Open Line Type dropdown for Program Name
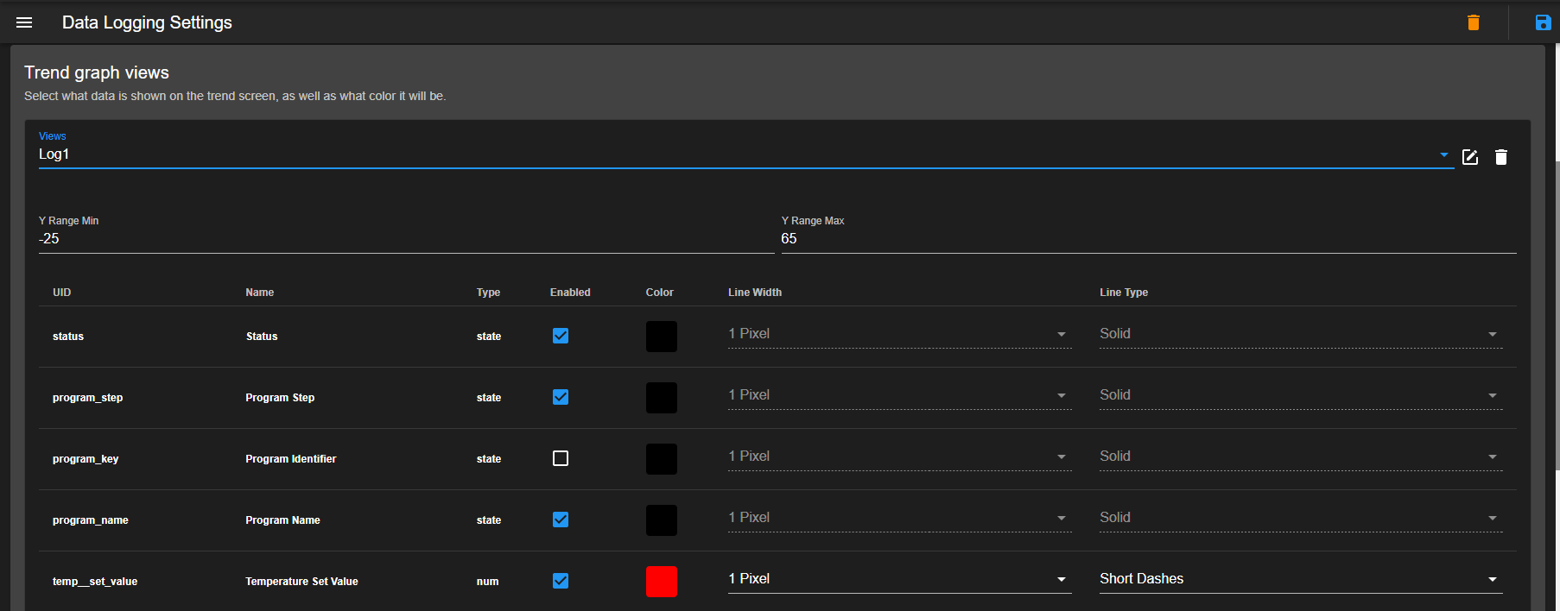The height and width of the screenshot is (611, 1560). click(x=1301, y=518)
